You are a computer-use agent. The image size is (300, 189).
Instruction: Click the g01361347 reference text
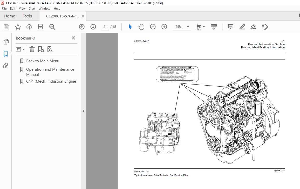point(279,171)
